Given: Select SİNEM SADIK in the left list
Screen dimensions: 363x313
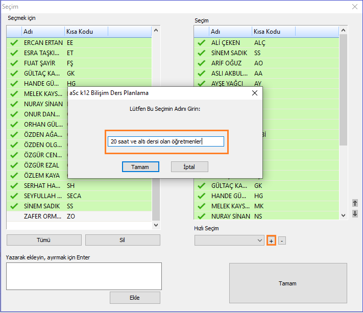Looking at the screenshot, I should (79, 206).
